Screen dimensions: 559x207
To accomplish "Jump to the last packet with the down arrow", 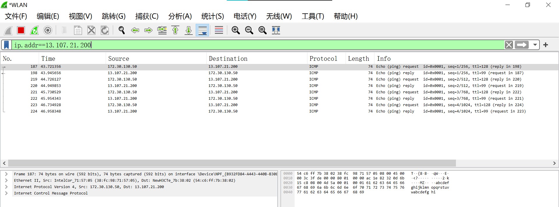I will [189, 30].
